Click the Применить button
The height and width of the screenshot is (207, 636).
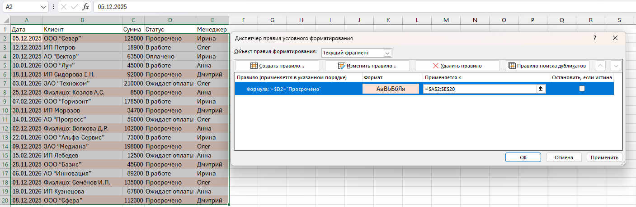tap(604, 157)
